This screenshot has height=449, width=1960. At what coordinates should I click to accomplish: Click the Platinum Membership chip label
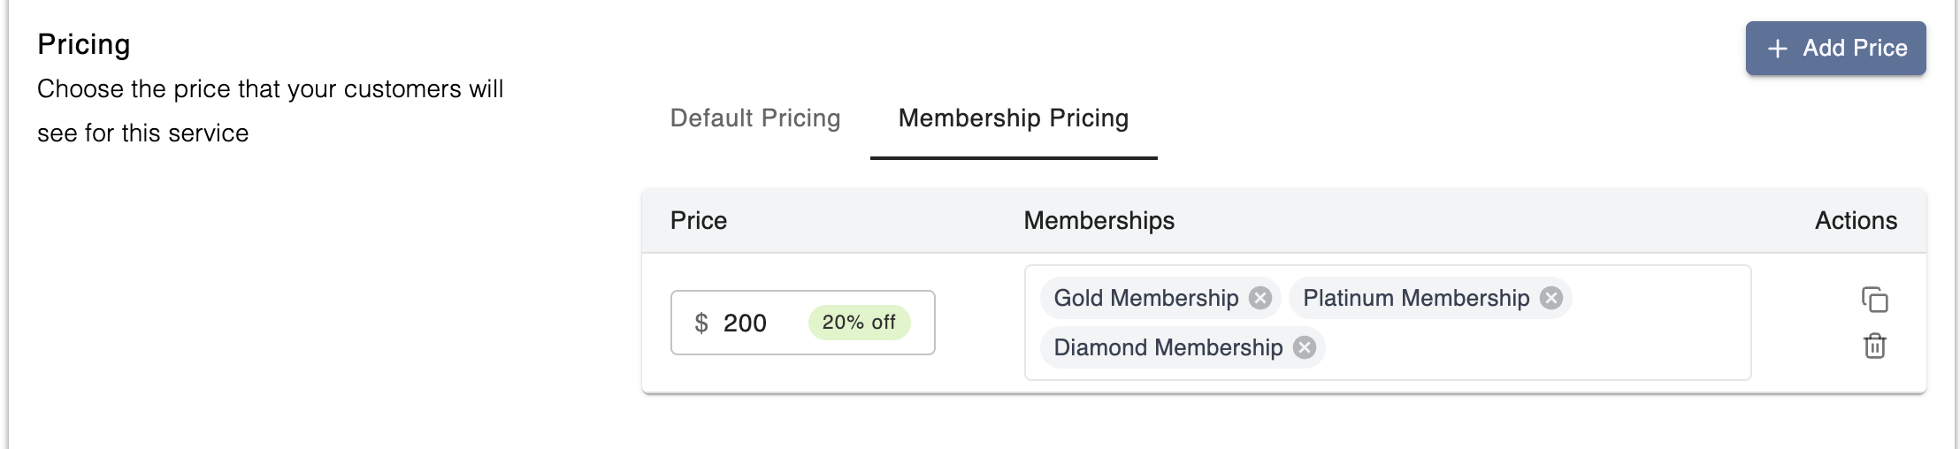[x=1415, y=298]
